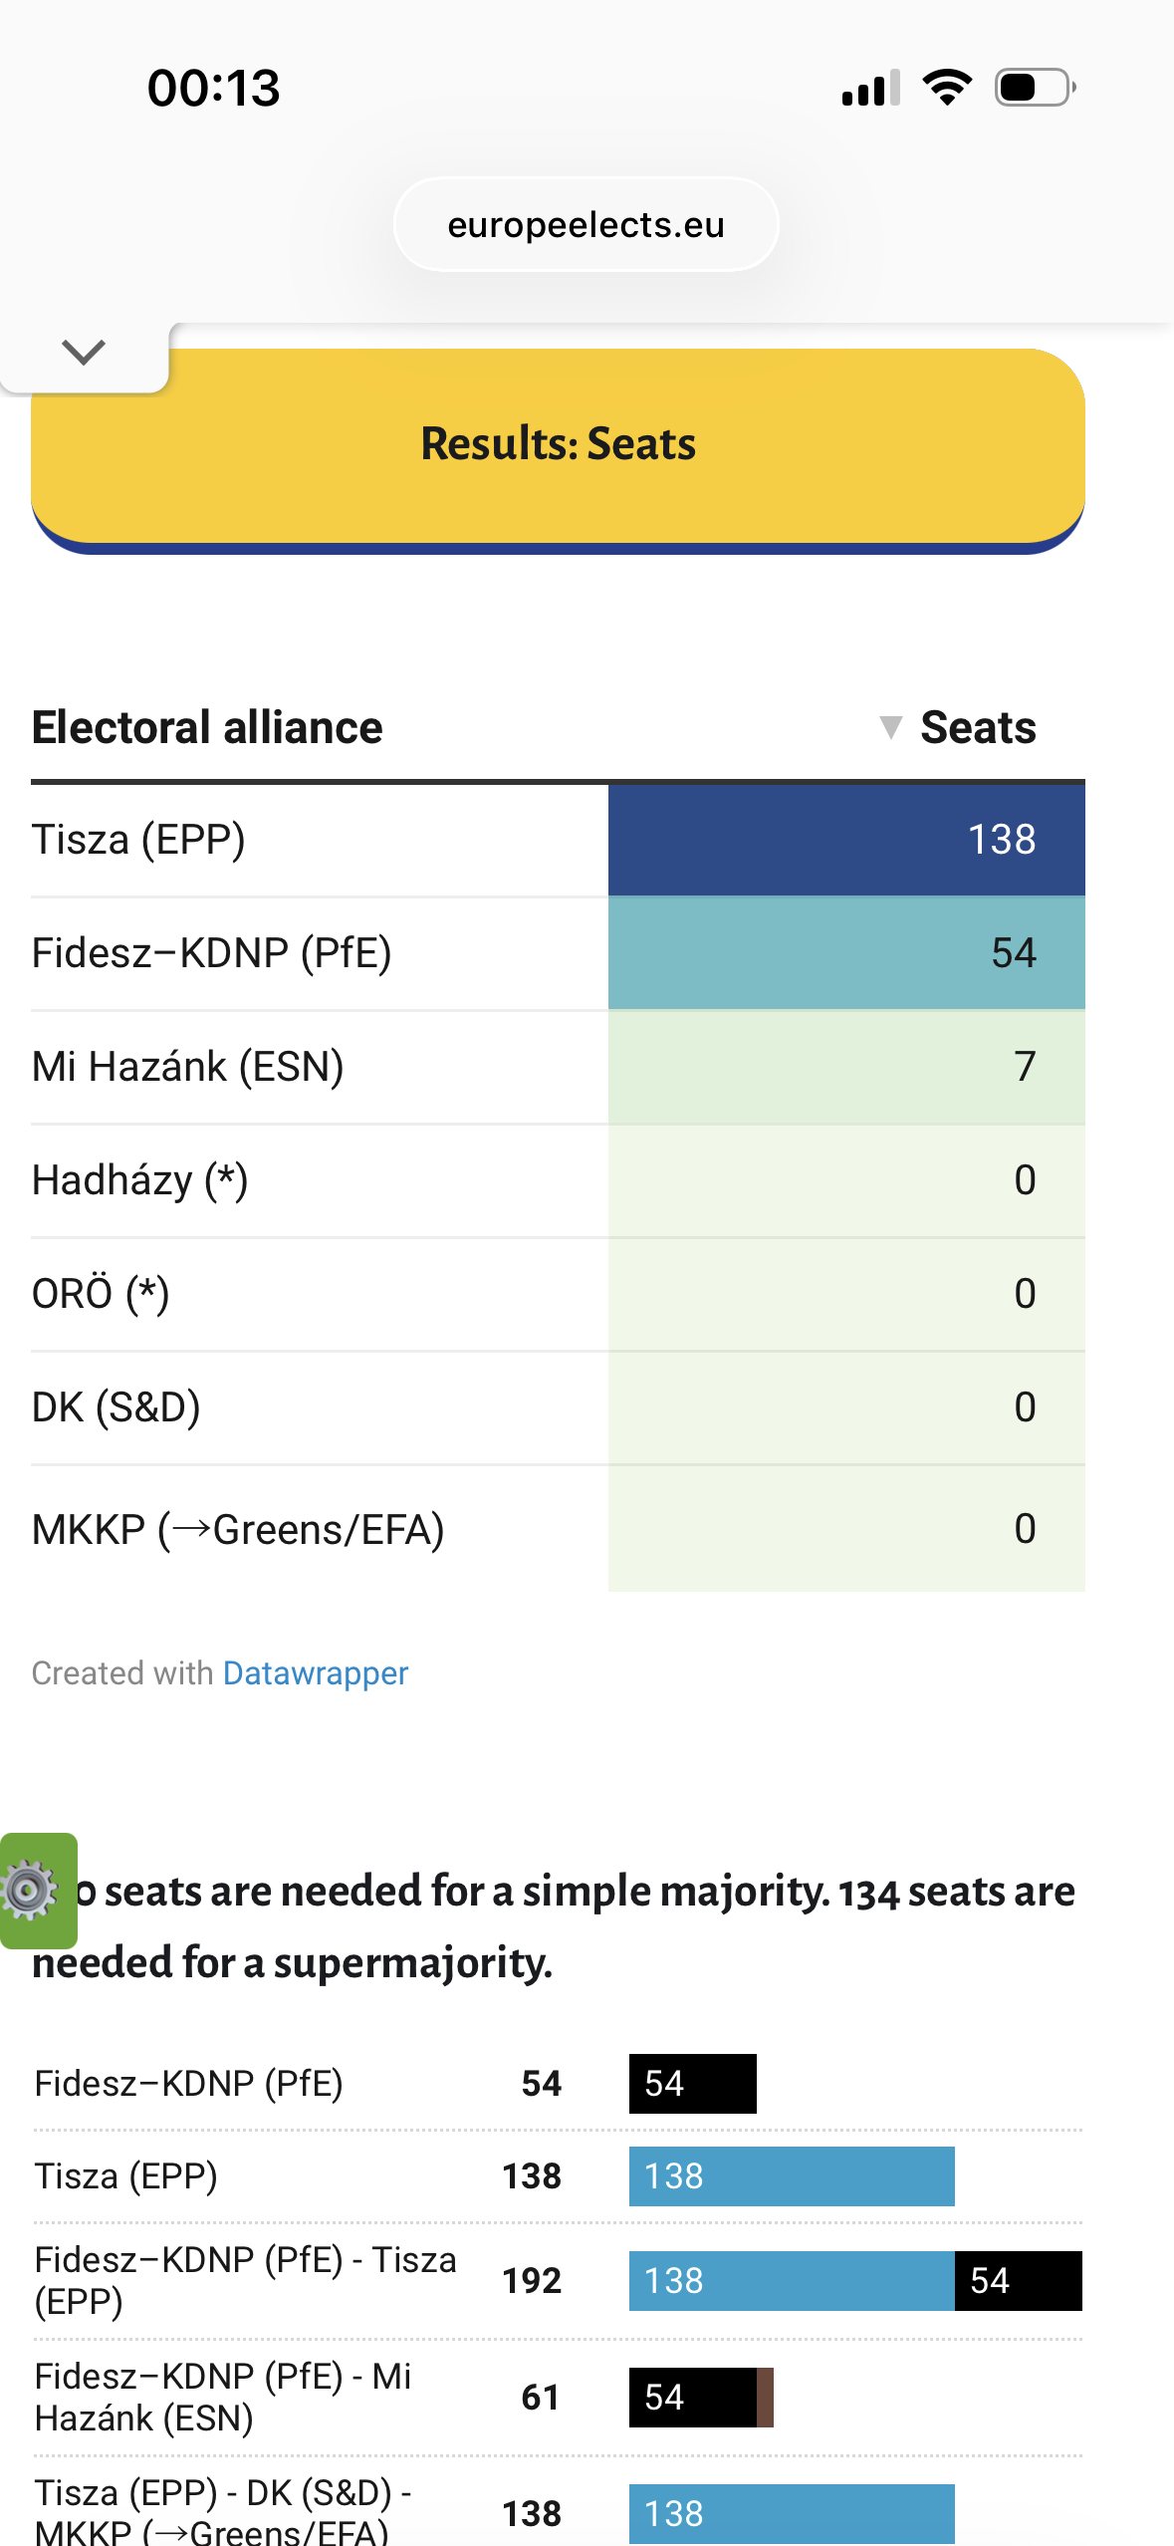Collapse the browser bar chevron

[84, 352]
